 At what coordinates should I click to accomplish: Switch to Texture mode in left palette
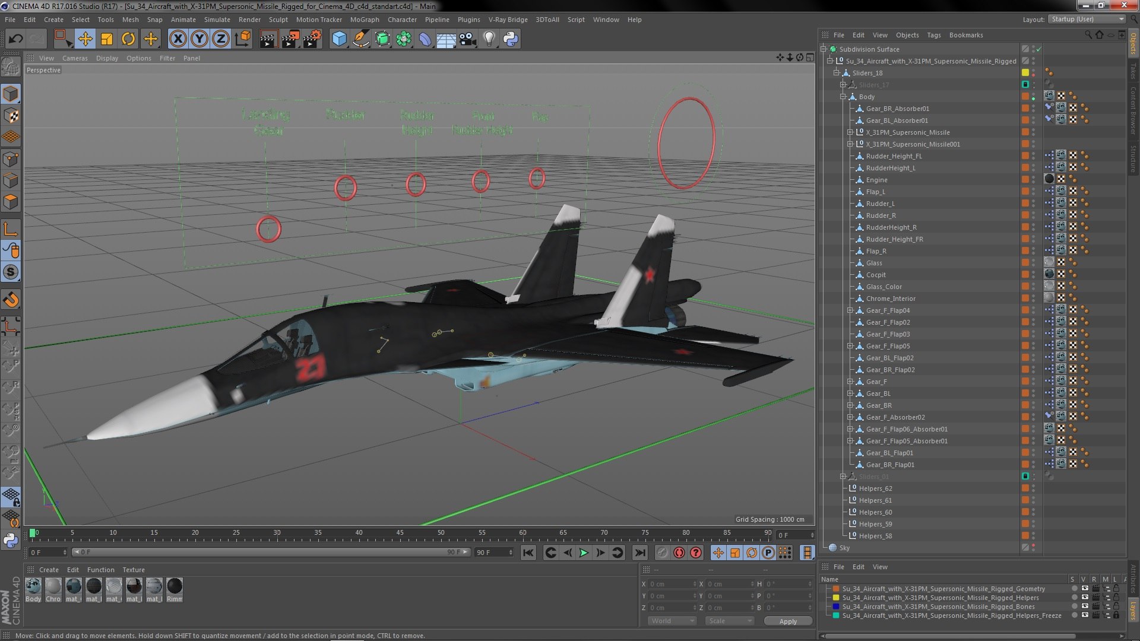pos(11,116)
